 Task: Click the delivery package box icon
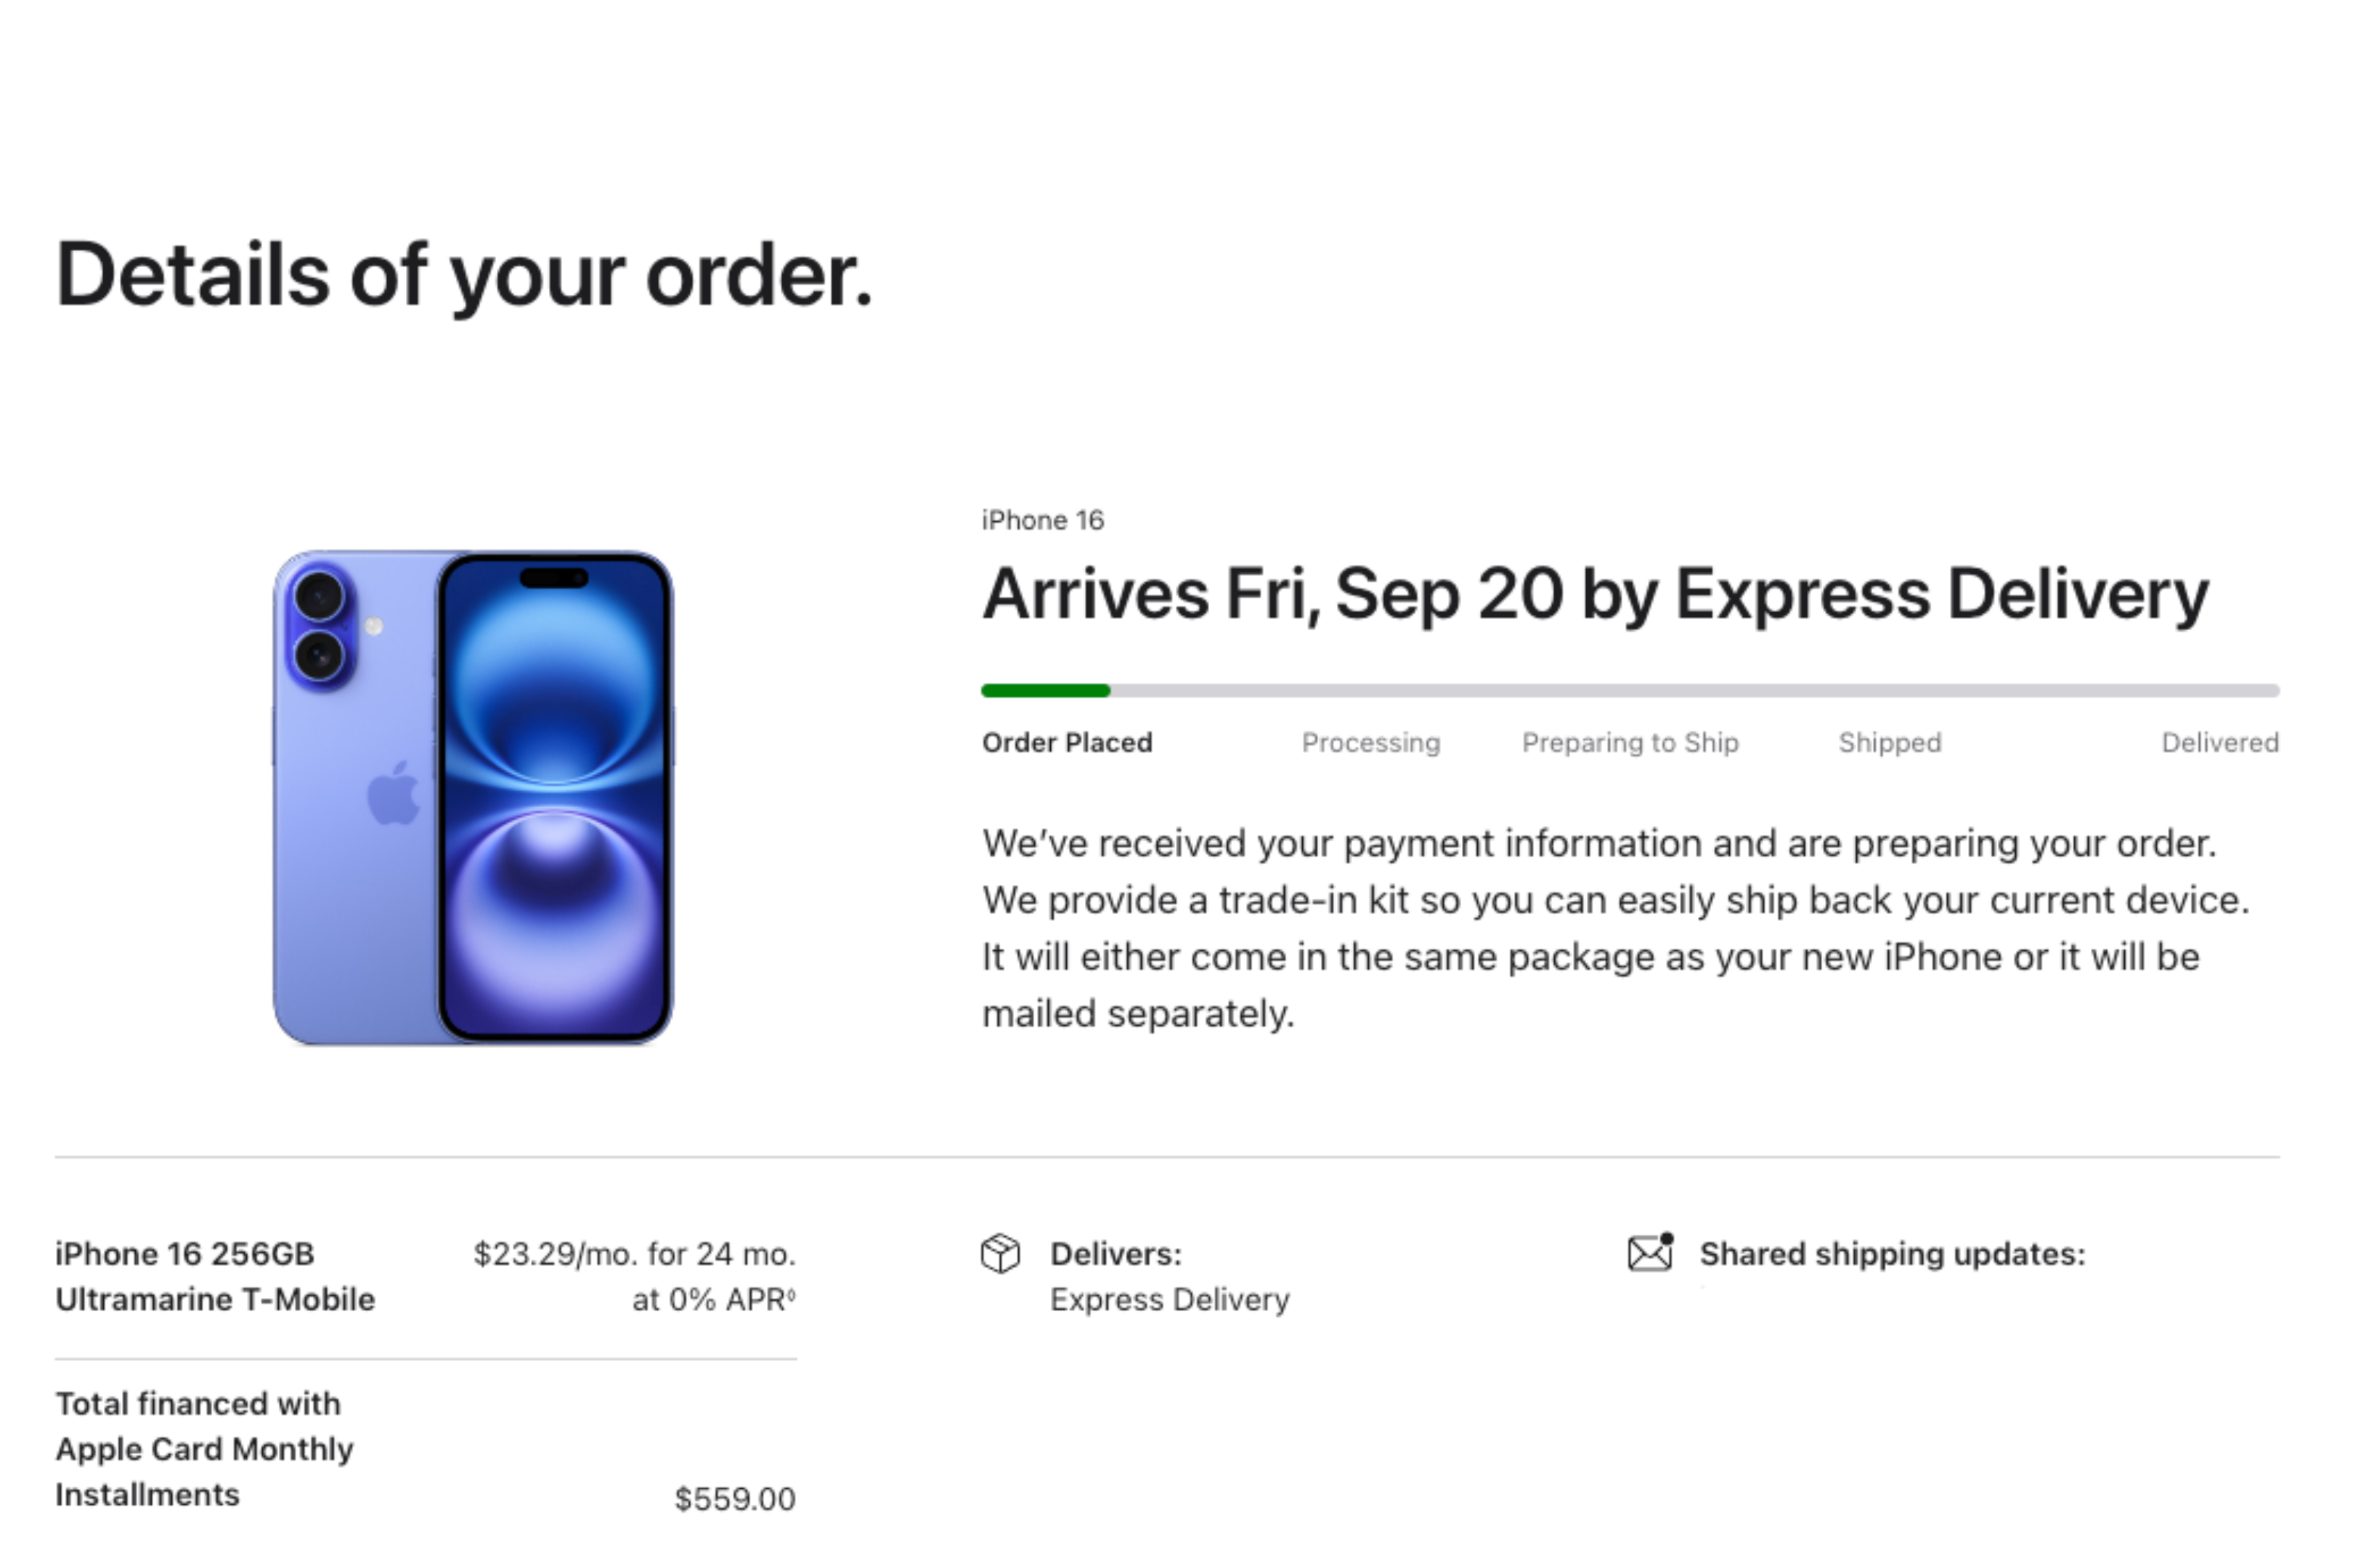point(999,1253)
